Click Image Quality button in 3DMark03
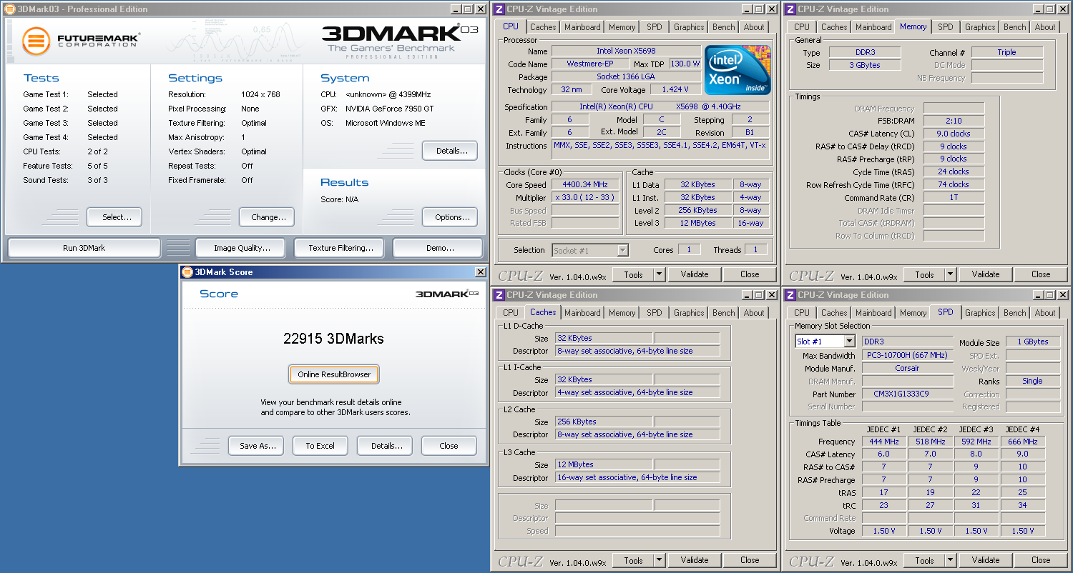Viewport: 1073px width, 573px height. (x=242, y=248)
